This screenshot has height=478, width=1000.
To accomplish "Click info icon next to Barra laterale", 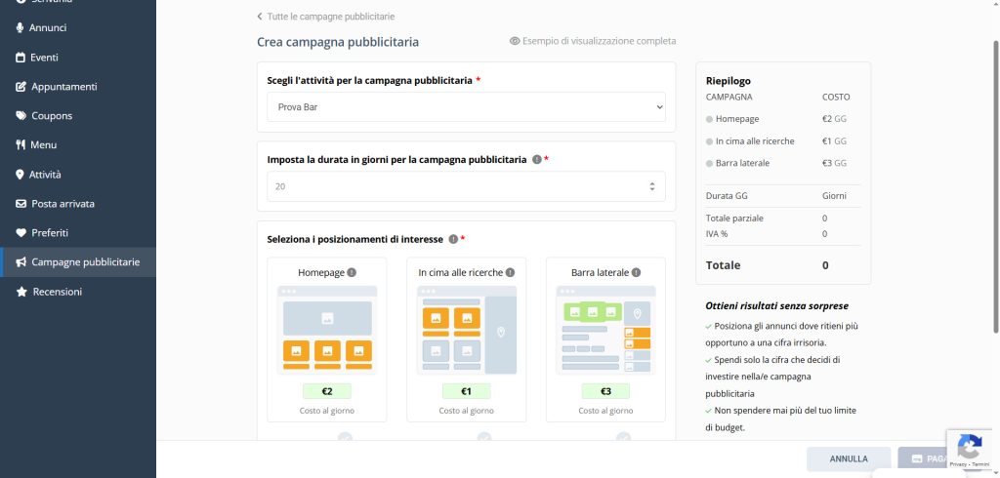I will [x=637, y=273].
